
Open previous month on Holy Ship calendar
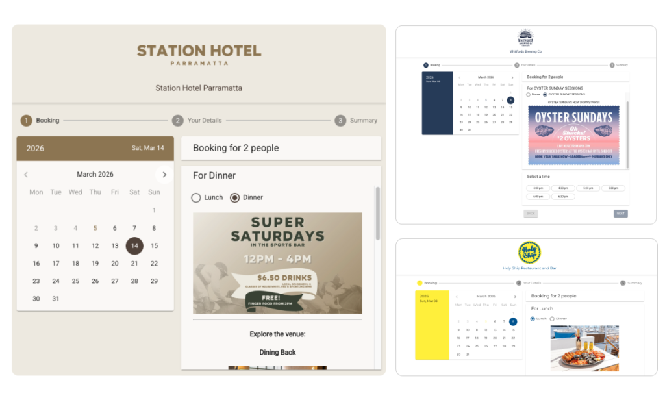tap(457, 297)
